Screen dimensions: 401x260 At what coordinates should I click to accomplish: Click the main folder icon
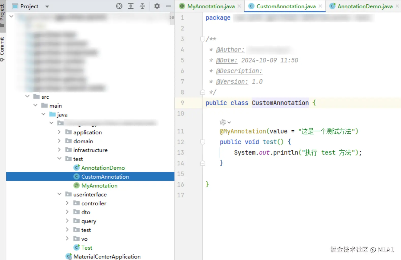click(x=44, y=106)
